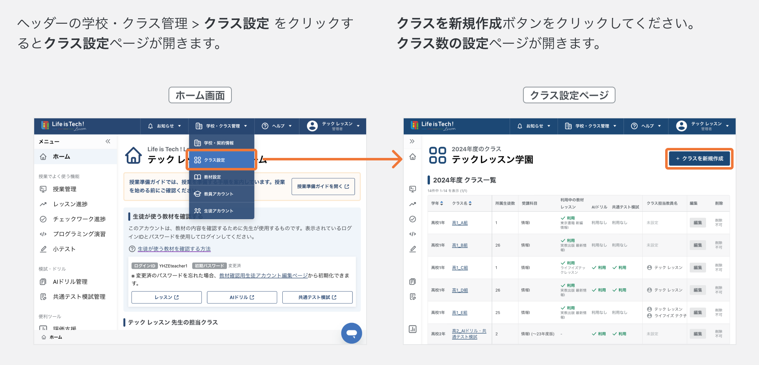Open the 高1_E組 class link
This screenshot has height=365, width=759.
click(x=460, y=313)
